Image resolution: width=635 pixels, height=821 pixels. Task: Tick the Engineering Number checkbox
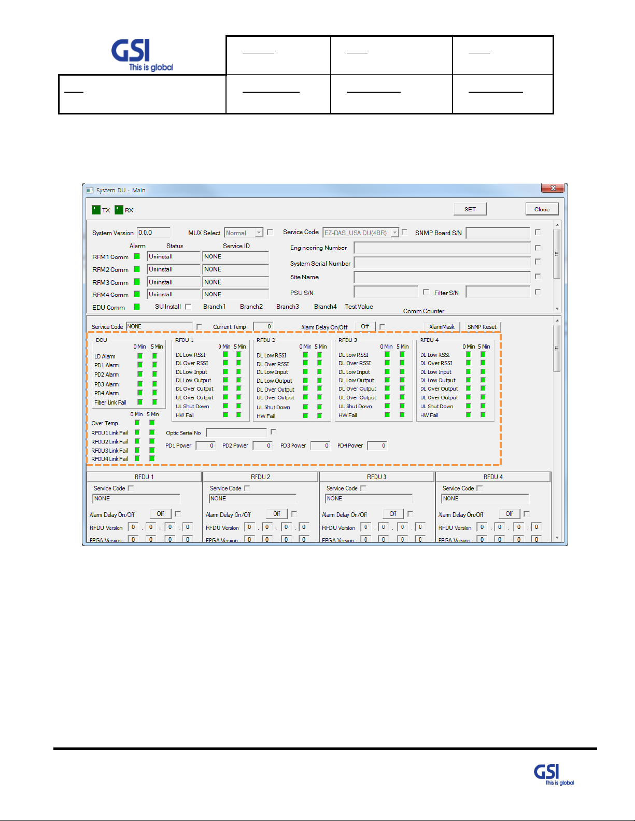pos(538,248)
